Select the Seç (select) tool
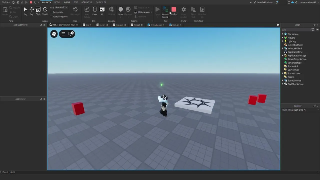This screenshot has height=180, width=320. (x=25, y=11)
